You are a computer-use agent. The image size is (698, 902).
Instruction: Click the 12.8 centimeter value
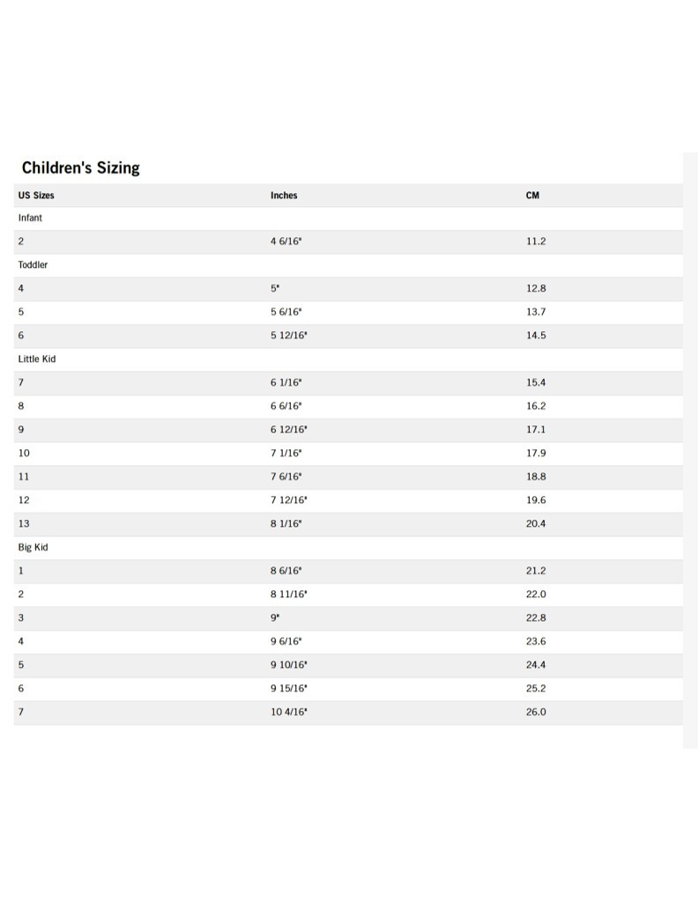[536, 288]
